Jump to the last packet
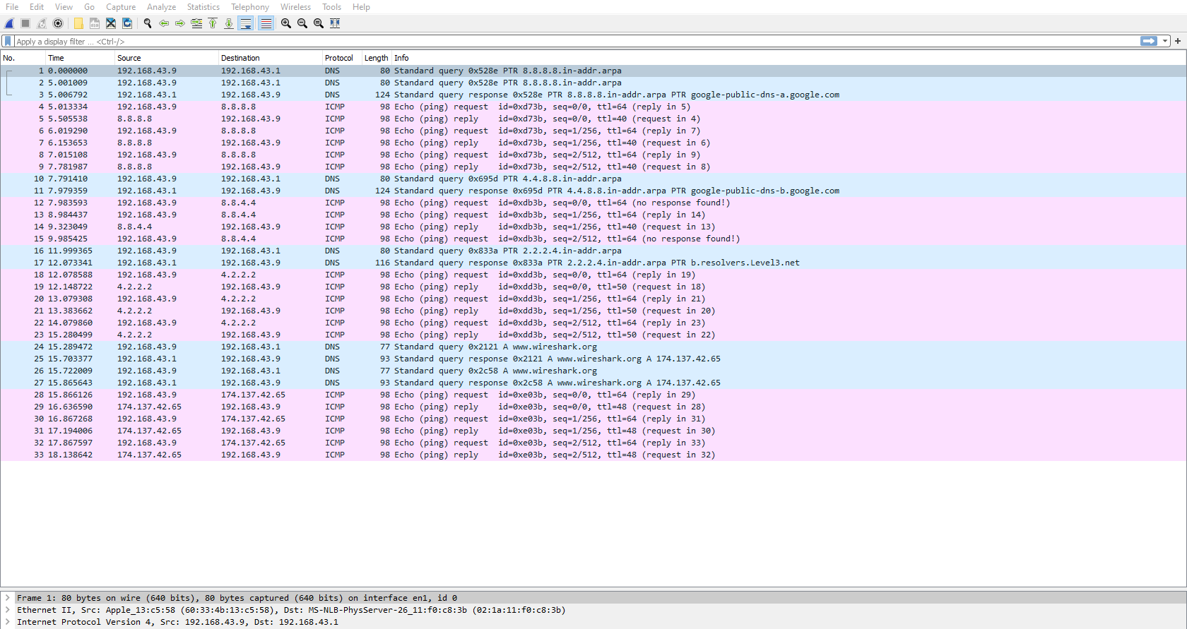The height and width of the screenshot is (629, 1187). (x=229, y=23)
